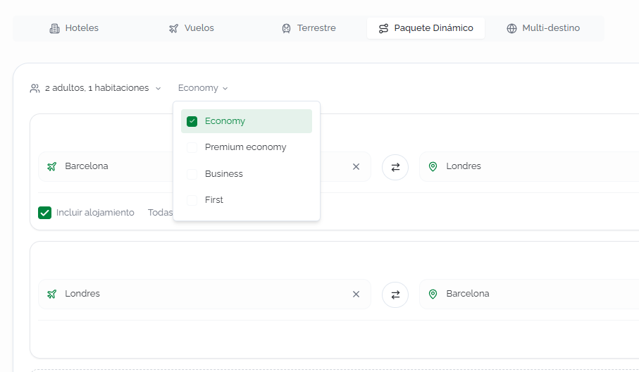This screenshot has height=372, width=639.
Task: Collapse the Economy cabin class dropdown
Action: [203, 88]
